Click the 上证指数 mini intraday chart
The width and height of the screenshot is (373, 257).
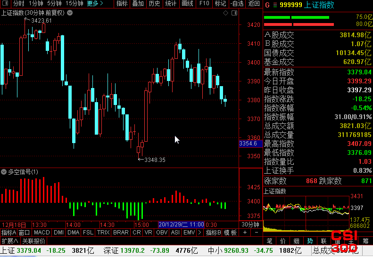click(306, 213)
